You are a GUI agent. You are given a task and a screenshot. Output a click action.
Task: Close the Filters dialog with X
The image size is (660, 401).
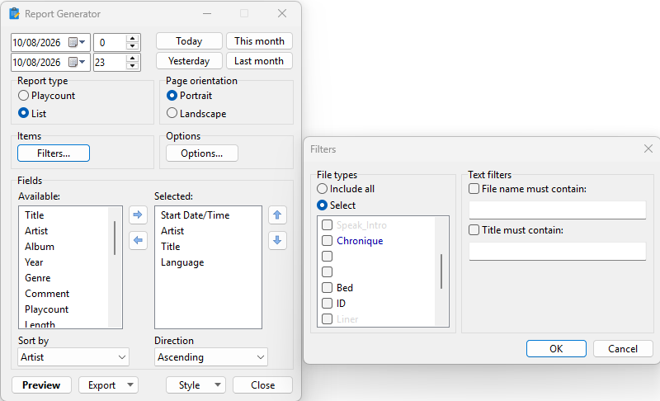coord(648,149)
